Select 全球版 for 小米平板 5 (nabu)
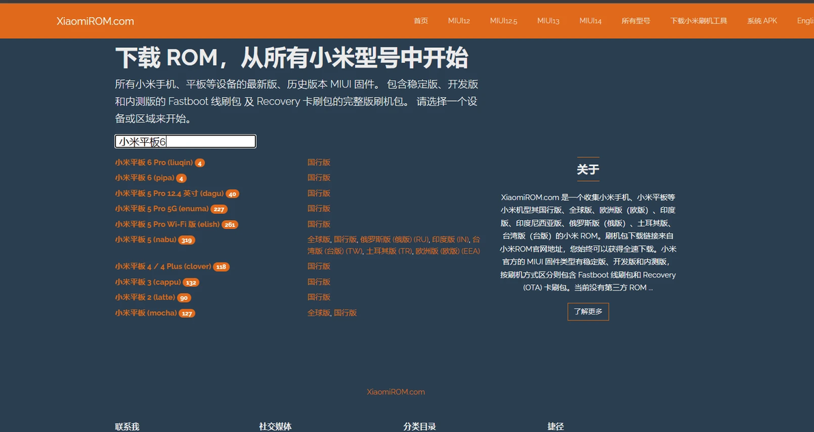814x432 pixels. click(319, 240)
